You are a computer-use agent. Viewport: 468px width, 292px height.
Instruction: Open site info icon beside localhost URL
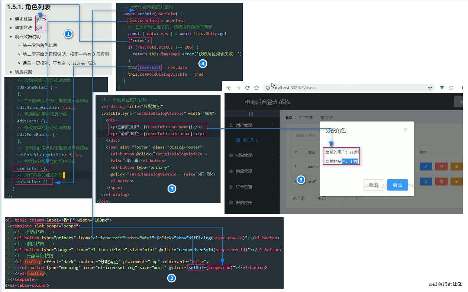click(268, 88)
